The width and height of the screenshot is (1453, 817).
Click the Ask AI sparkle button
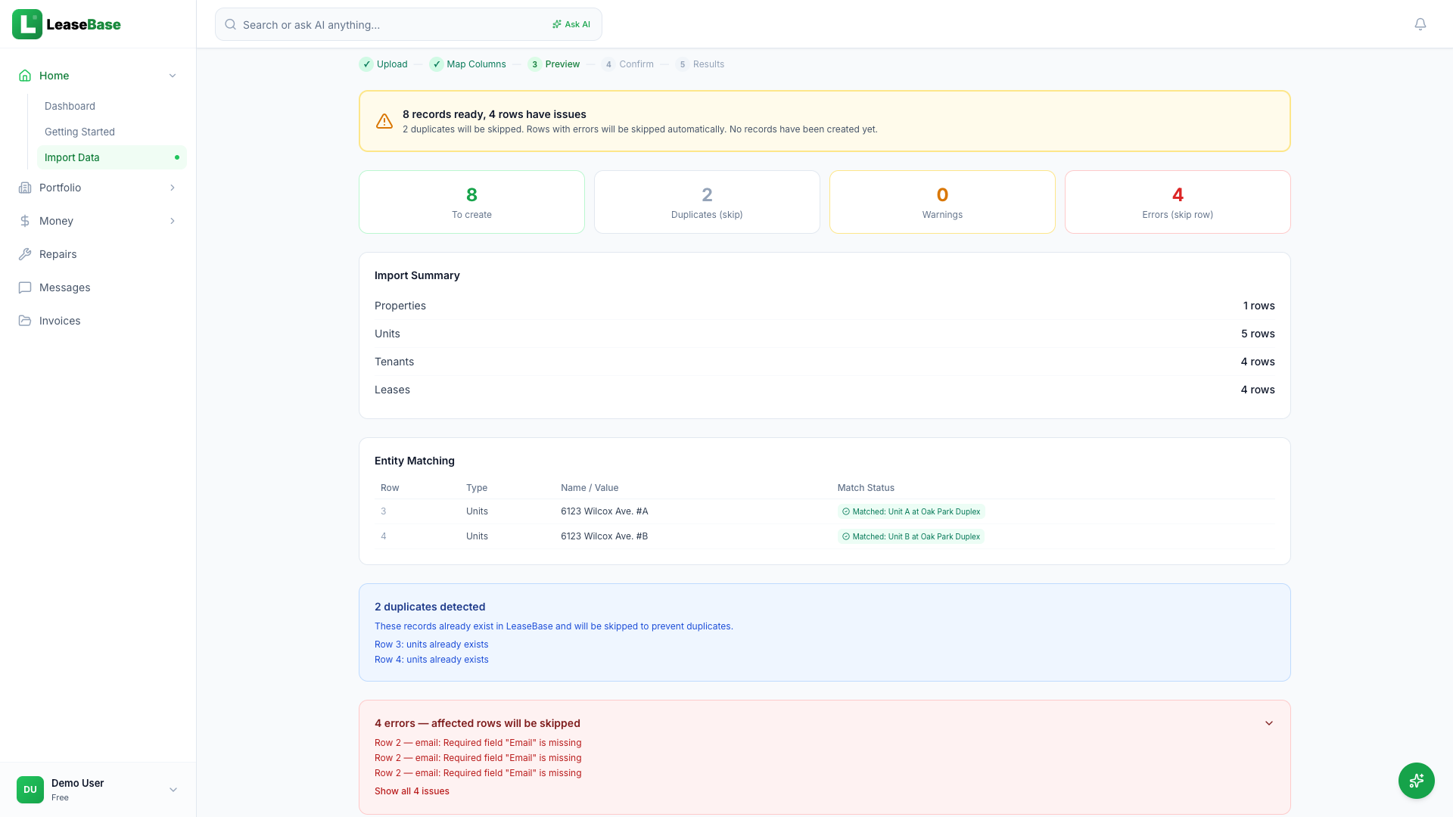571,24
